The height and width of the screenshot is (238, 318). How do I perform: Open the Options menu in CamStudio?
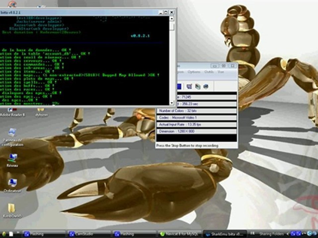194,72
